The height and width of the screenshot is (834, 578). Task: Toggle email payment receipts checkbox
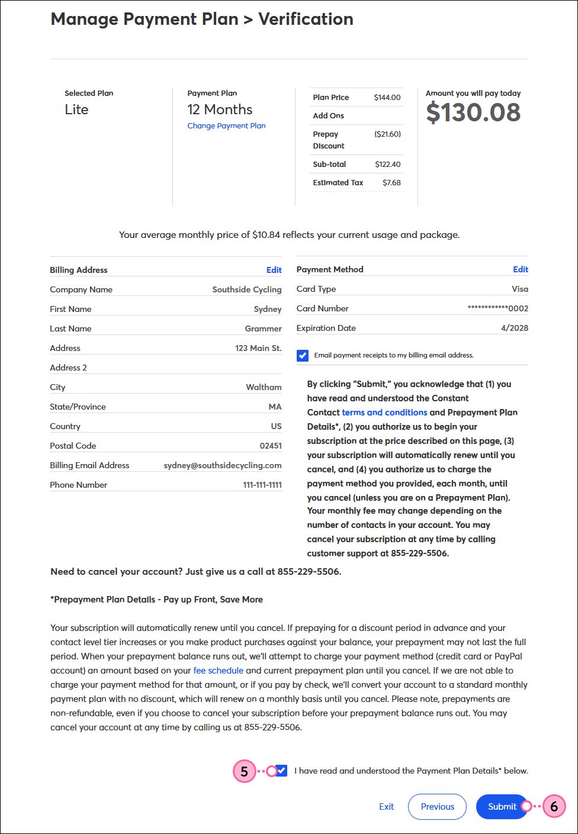tap(303, 355)
